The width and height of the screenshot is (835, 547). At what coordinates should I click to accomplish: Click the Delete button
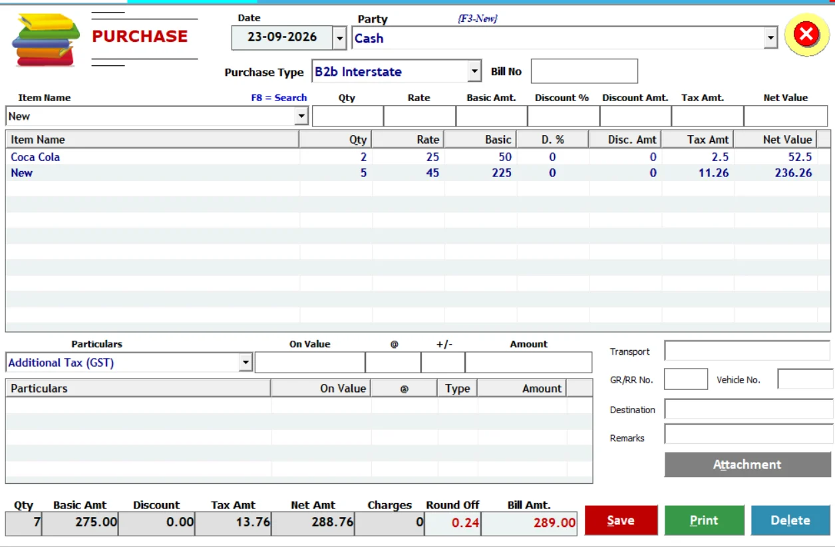click(790, 520)
